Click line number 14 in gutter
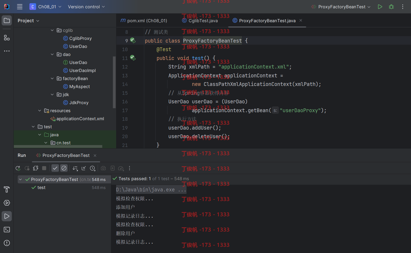The height and width of the screenshot is (253, 411). point(125,84)
